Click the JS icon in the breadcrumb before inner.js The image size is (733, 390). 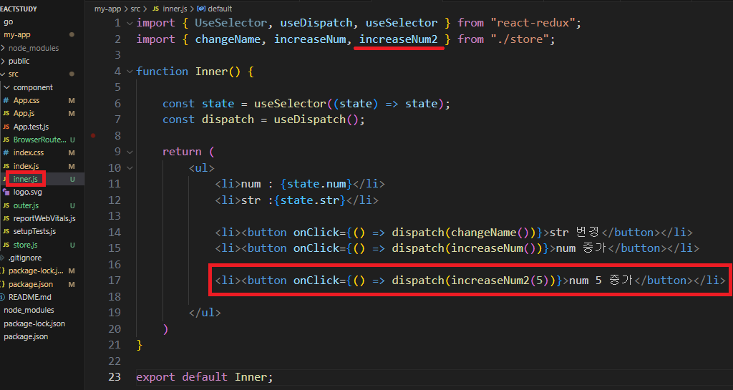coord(155,9)
